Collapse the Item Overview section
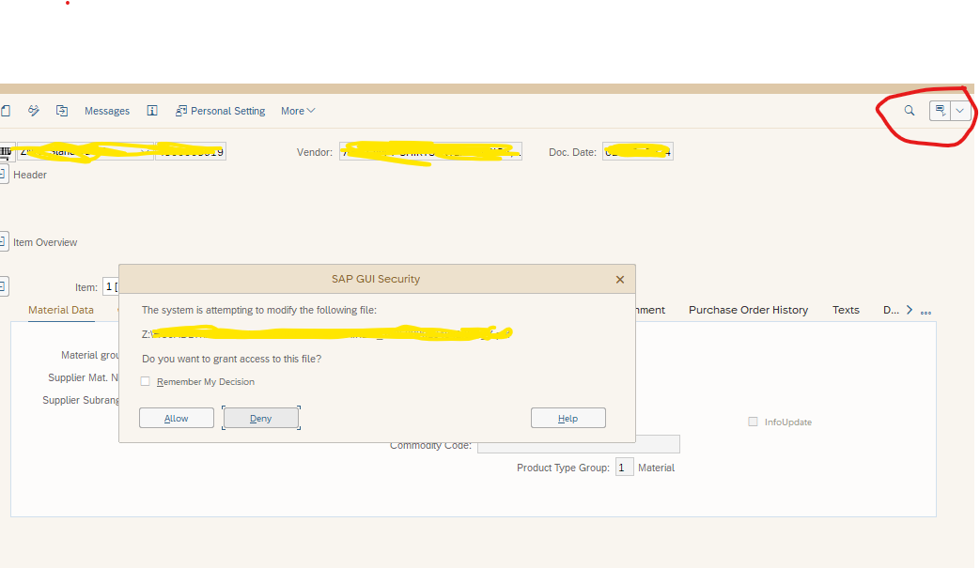Screen dimensions: 980x568 pyautogui.click(x=4, y=242)
